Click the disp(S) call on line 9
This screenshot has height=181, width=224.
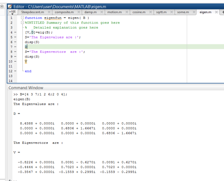[x=32, y=57]
